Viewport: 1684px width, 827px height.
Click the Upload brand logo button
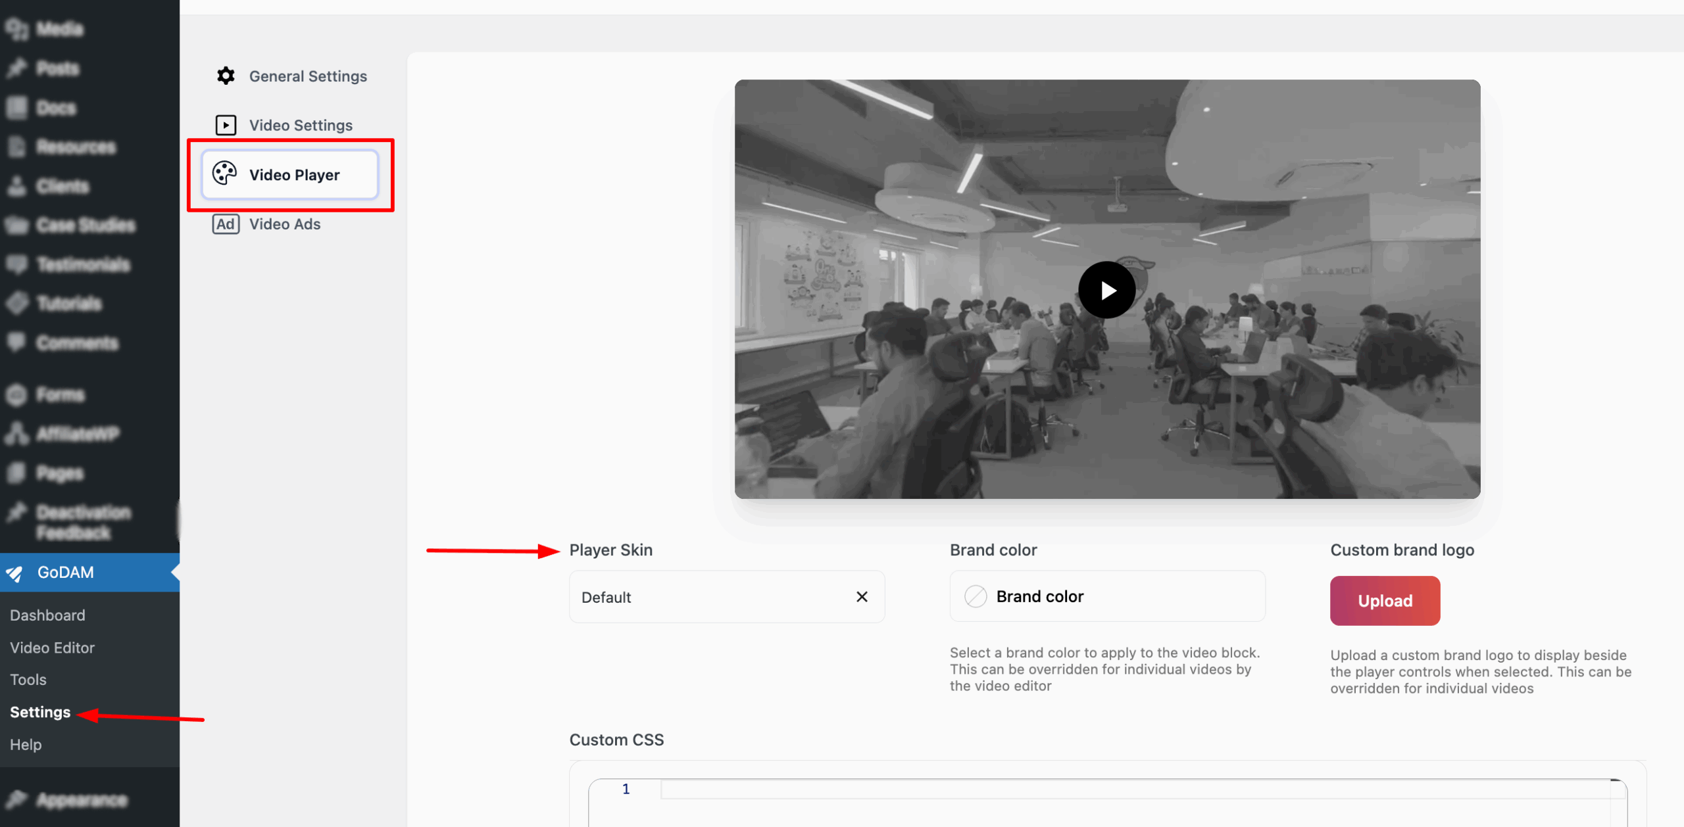1385,601
